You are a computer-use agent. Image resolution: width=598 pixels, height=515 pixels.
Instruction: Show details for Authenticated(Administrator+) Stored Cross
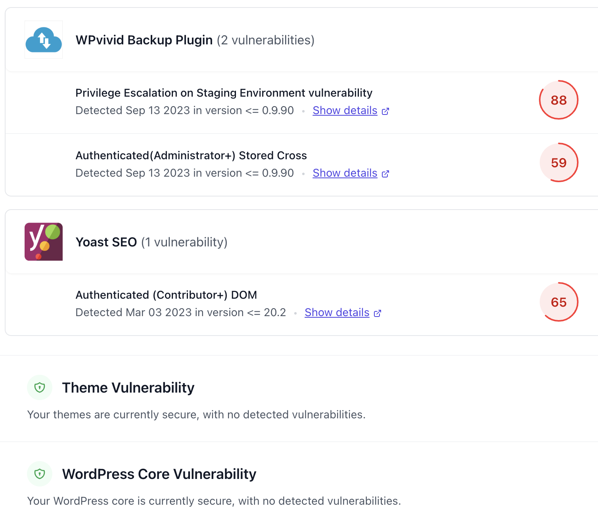345,173
